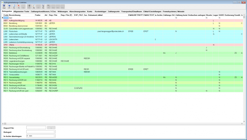247x140 pixels.
Task: Click the F2 new document icon
Action: 14,6
